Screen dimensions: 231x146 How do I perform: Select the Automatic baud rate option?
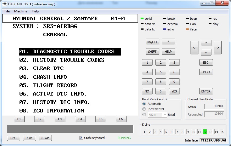144,104
